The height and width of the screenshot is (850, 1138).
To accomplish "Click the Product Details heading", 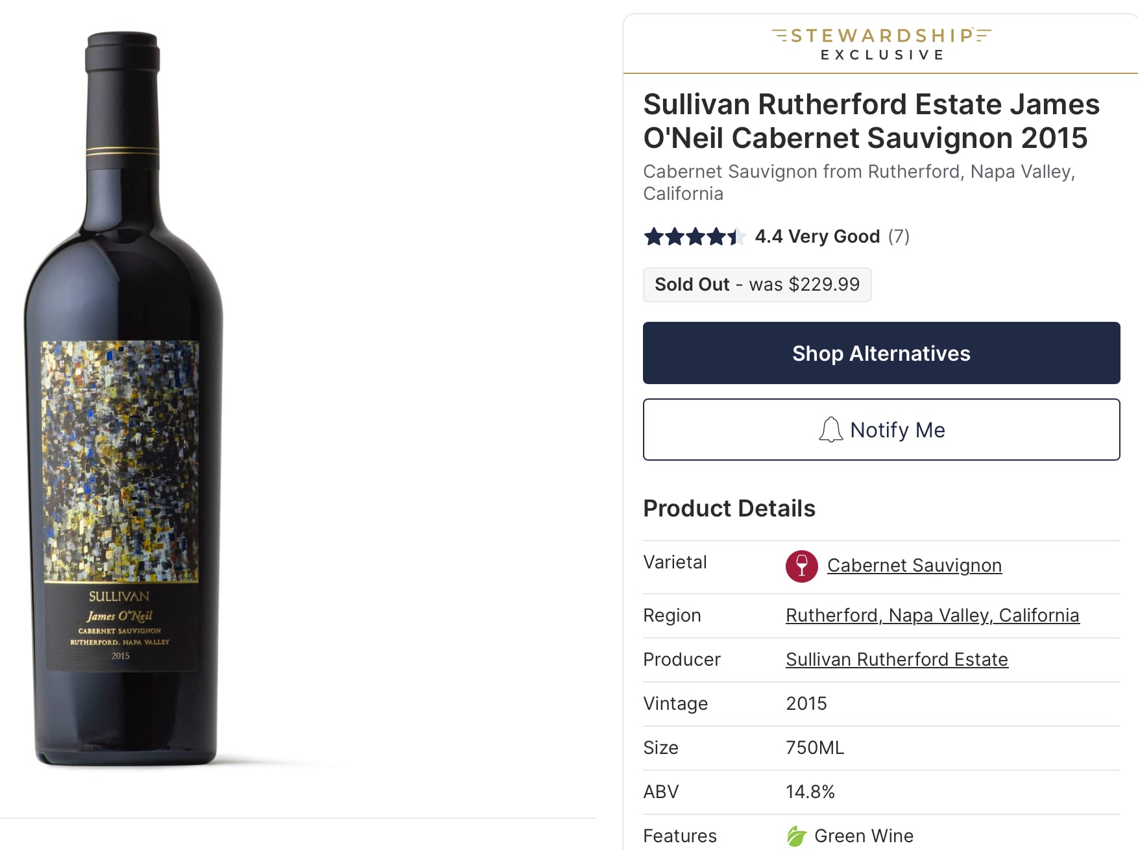I will (729, 509).
